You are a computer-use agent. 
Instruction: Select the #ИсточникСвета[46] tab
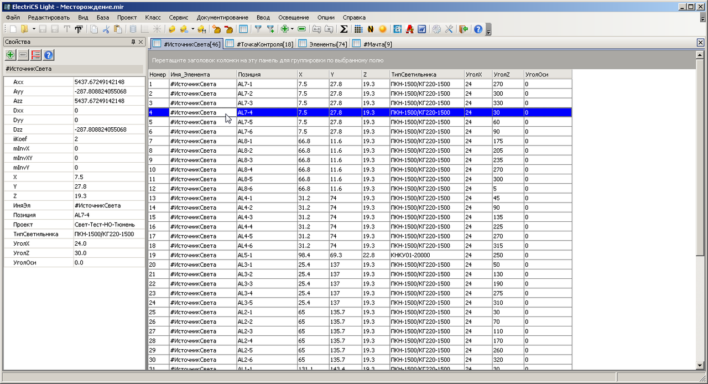186,44
